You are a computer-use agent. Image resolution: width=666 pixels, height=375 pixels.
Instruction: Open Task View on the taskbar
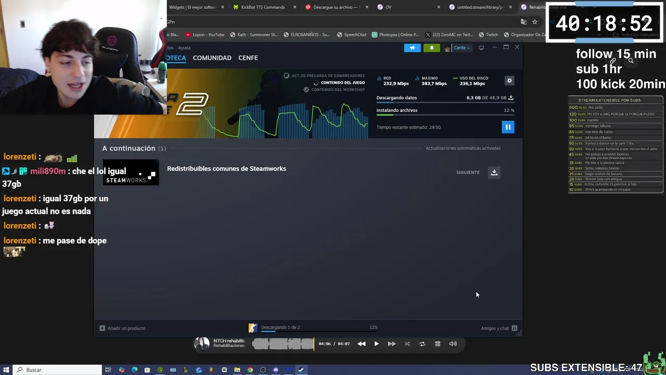pyautogui.click(x=108, y=370)
